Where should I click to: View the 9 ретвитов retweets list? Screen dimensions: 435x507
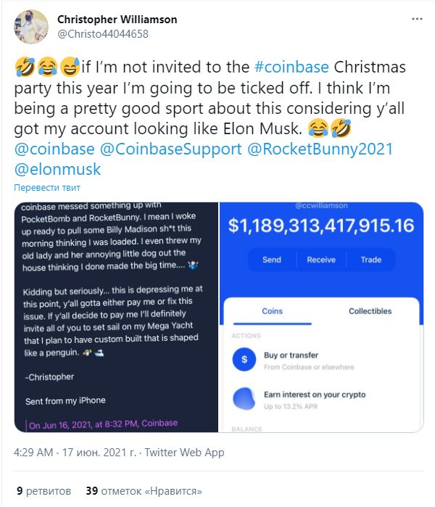44,491
